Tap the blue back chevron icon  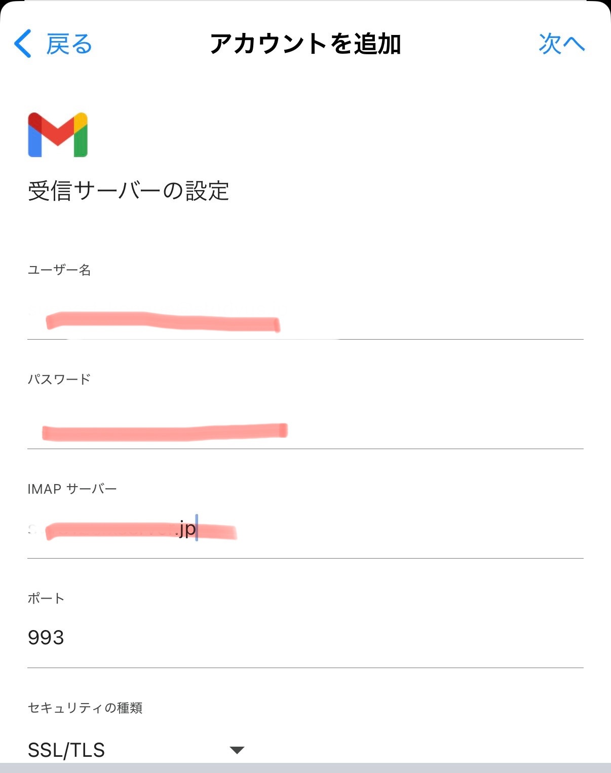pos(23,44)
